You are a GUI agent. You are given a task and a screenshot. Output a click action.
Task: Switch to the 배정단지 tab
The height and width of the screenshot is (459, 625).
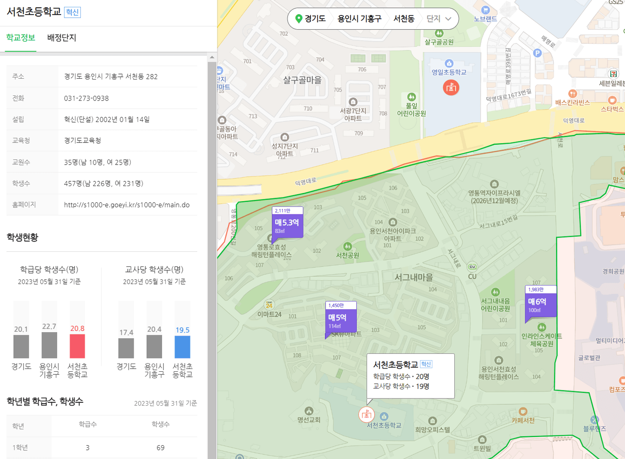tap(61, 38)
